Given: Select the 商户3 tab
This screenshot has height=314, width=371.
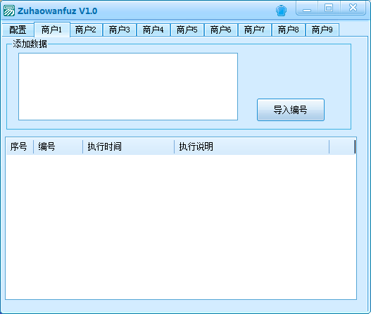Looking at the screenshot, I should click(120, 30).
